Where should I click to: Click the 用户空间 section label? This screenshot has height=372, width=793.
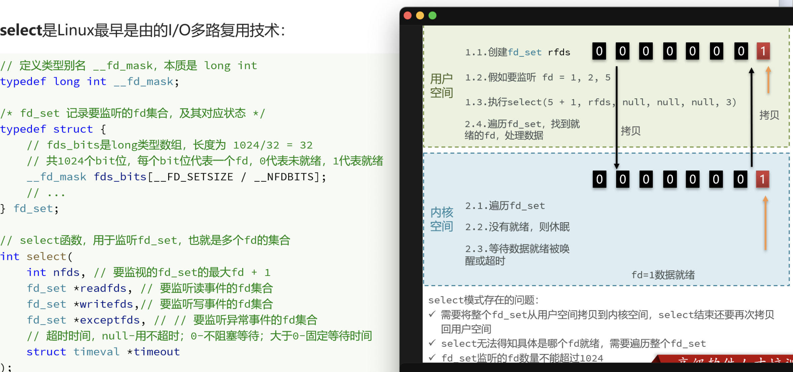[442, 86]
